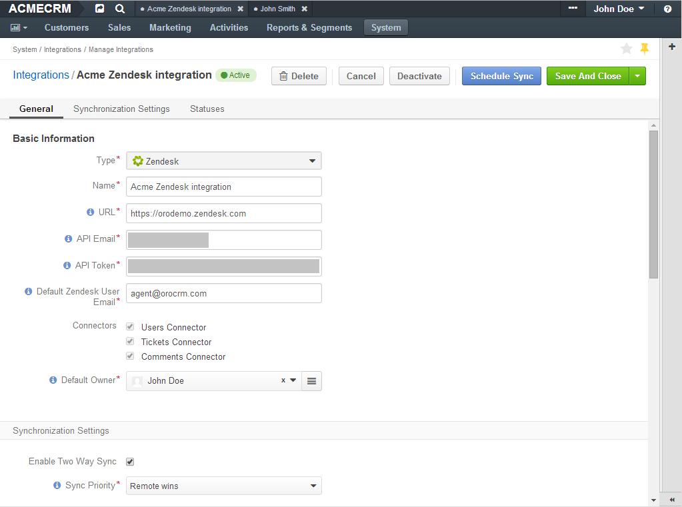Pin this page with the pushpin icon

(x=645, y=49)
